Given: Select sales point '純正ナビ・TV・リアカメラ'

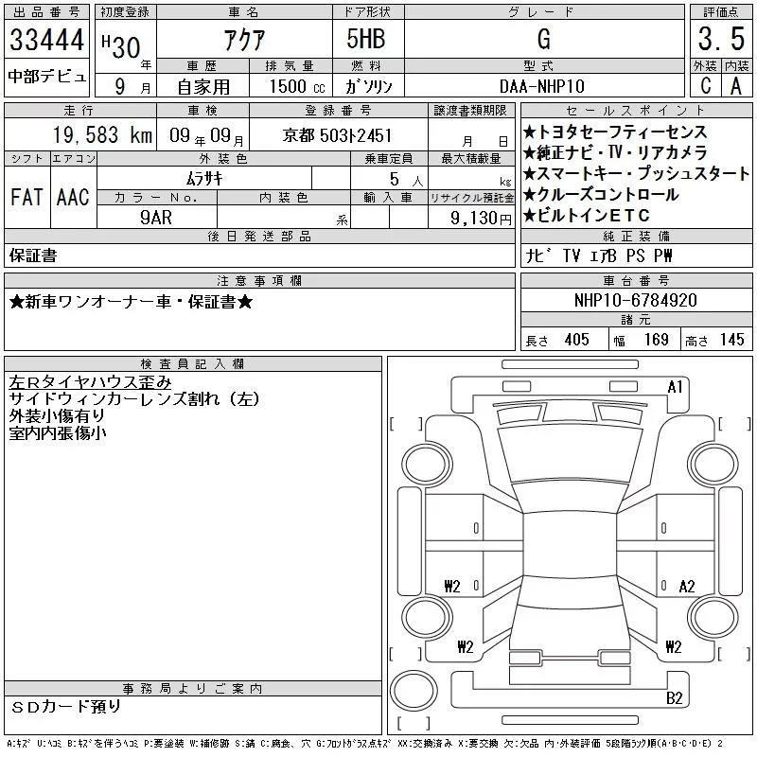Looking at the screenshot, I should [614, 152].
